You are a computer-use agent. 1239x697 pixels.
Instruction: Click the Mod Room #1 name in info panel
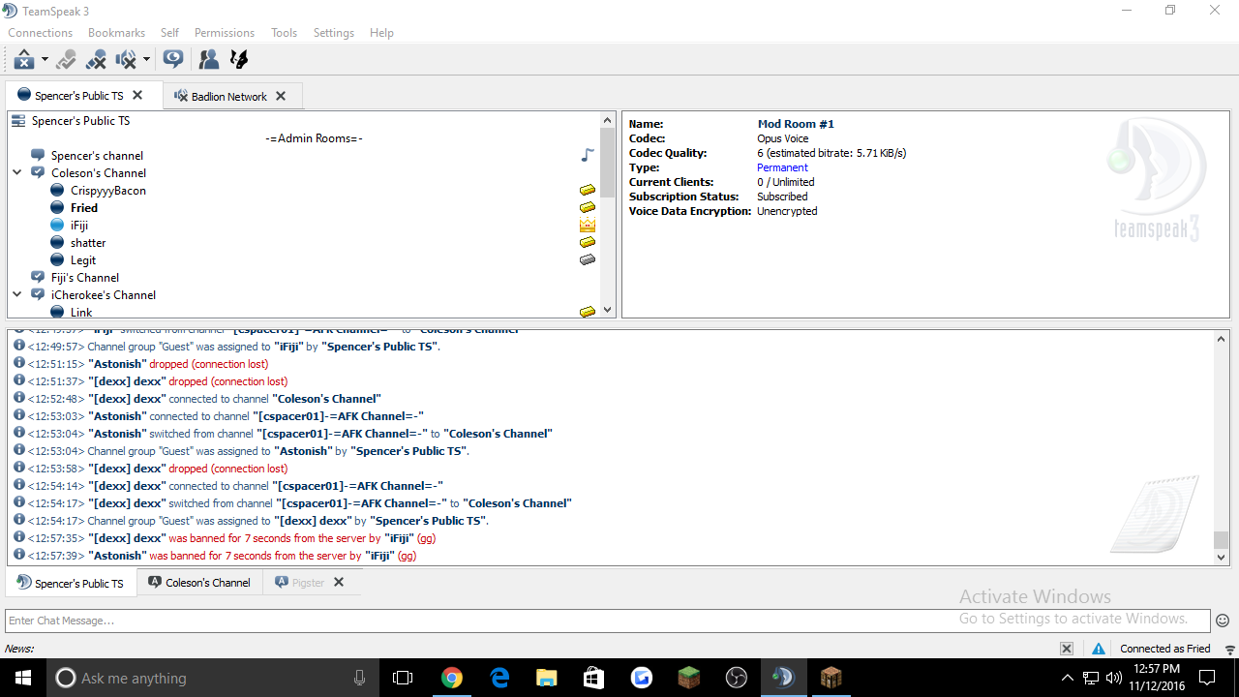point(796,124)
